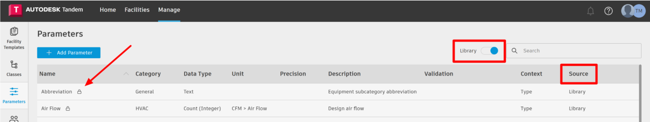The width and height of the screenshot is (650, 122).
Task: Toggle the Library switch off
Action: (x=489, y=51)
